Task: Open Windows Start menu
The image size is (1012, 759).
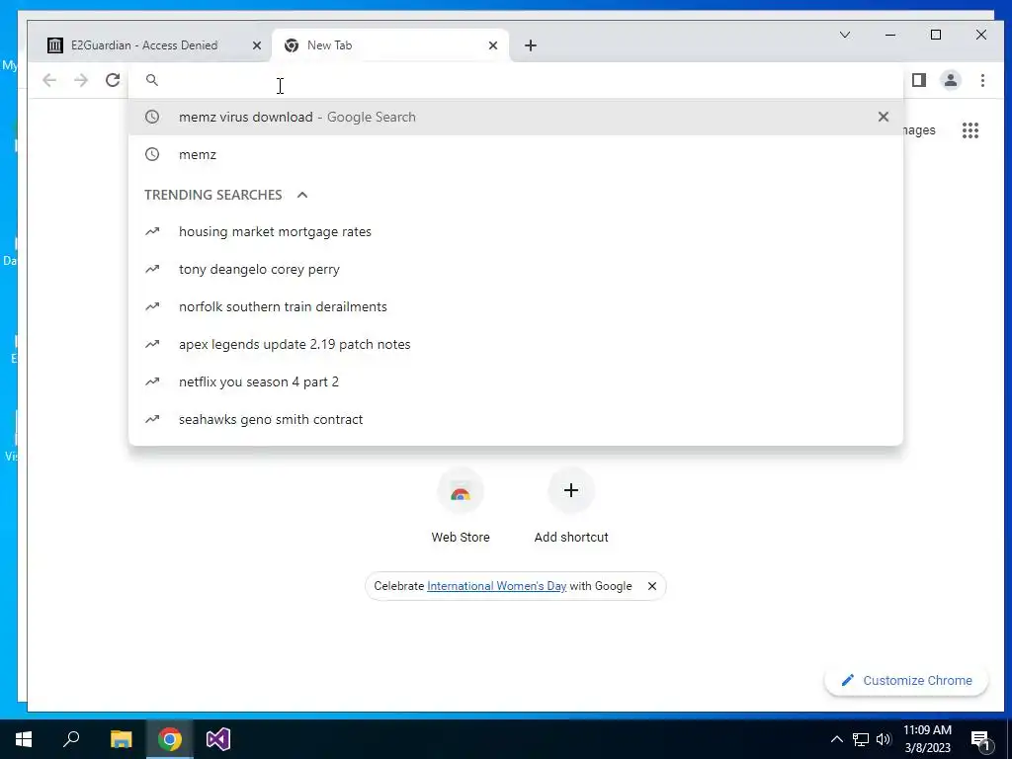Action: tap(24, 739)
